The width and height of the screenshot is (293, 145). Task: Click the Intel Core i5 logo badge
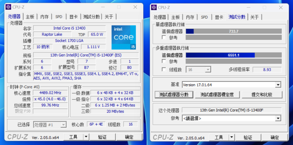(124, 37)
